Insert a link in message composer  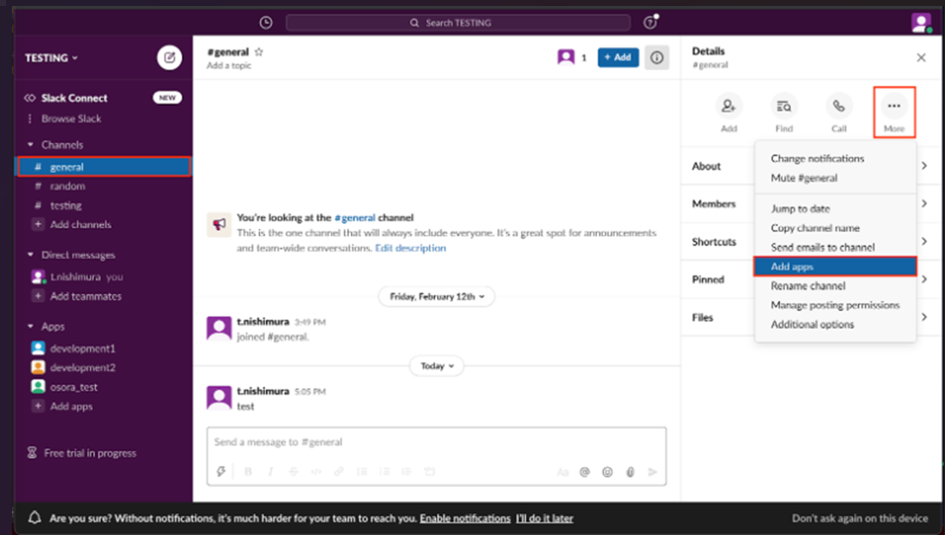pyautogui.click(x=339, y=472)
